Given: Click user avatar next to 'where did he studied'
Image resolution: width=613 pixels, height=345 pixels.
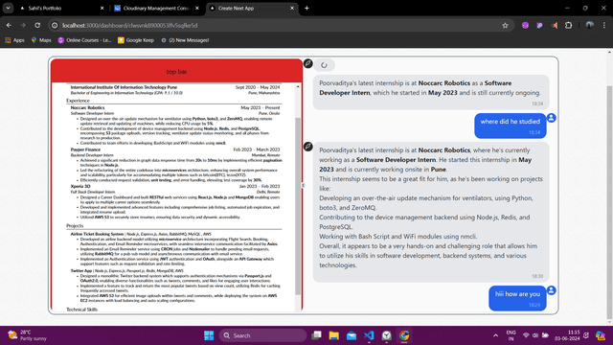Looking at the screenshot, I should tap(552, 118).
